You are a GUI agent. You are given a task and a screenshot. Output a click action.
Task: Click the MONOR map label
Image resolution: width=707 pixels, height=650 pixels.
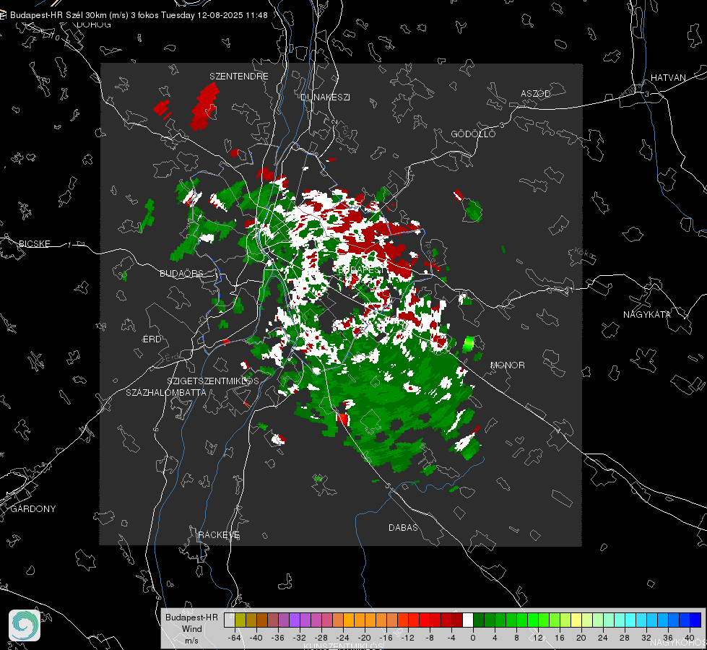[507, 365]
